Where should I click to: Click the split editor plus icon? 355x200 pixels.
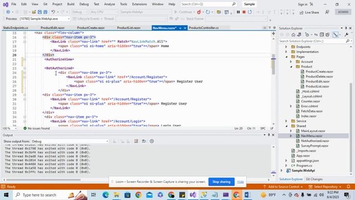click(273, 33)
